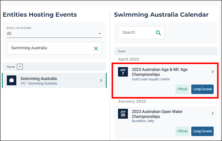Select 2023 Australian Open Water Championships title
The width and height of the screenshot is (222, 141).
[x=157, y=114]
